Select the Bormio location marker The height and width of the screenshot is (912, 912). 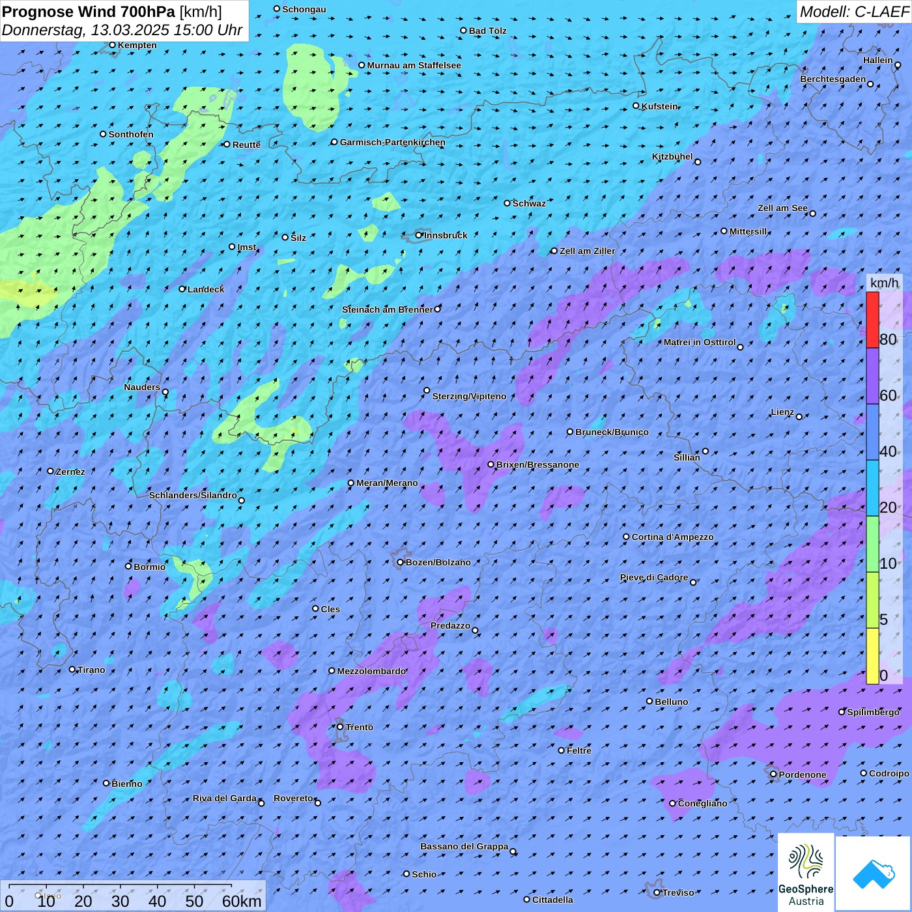128,566
